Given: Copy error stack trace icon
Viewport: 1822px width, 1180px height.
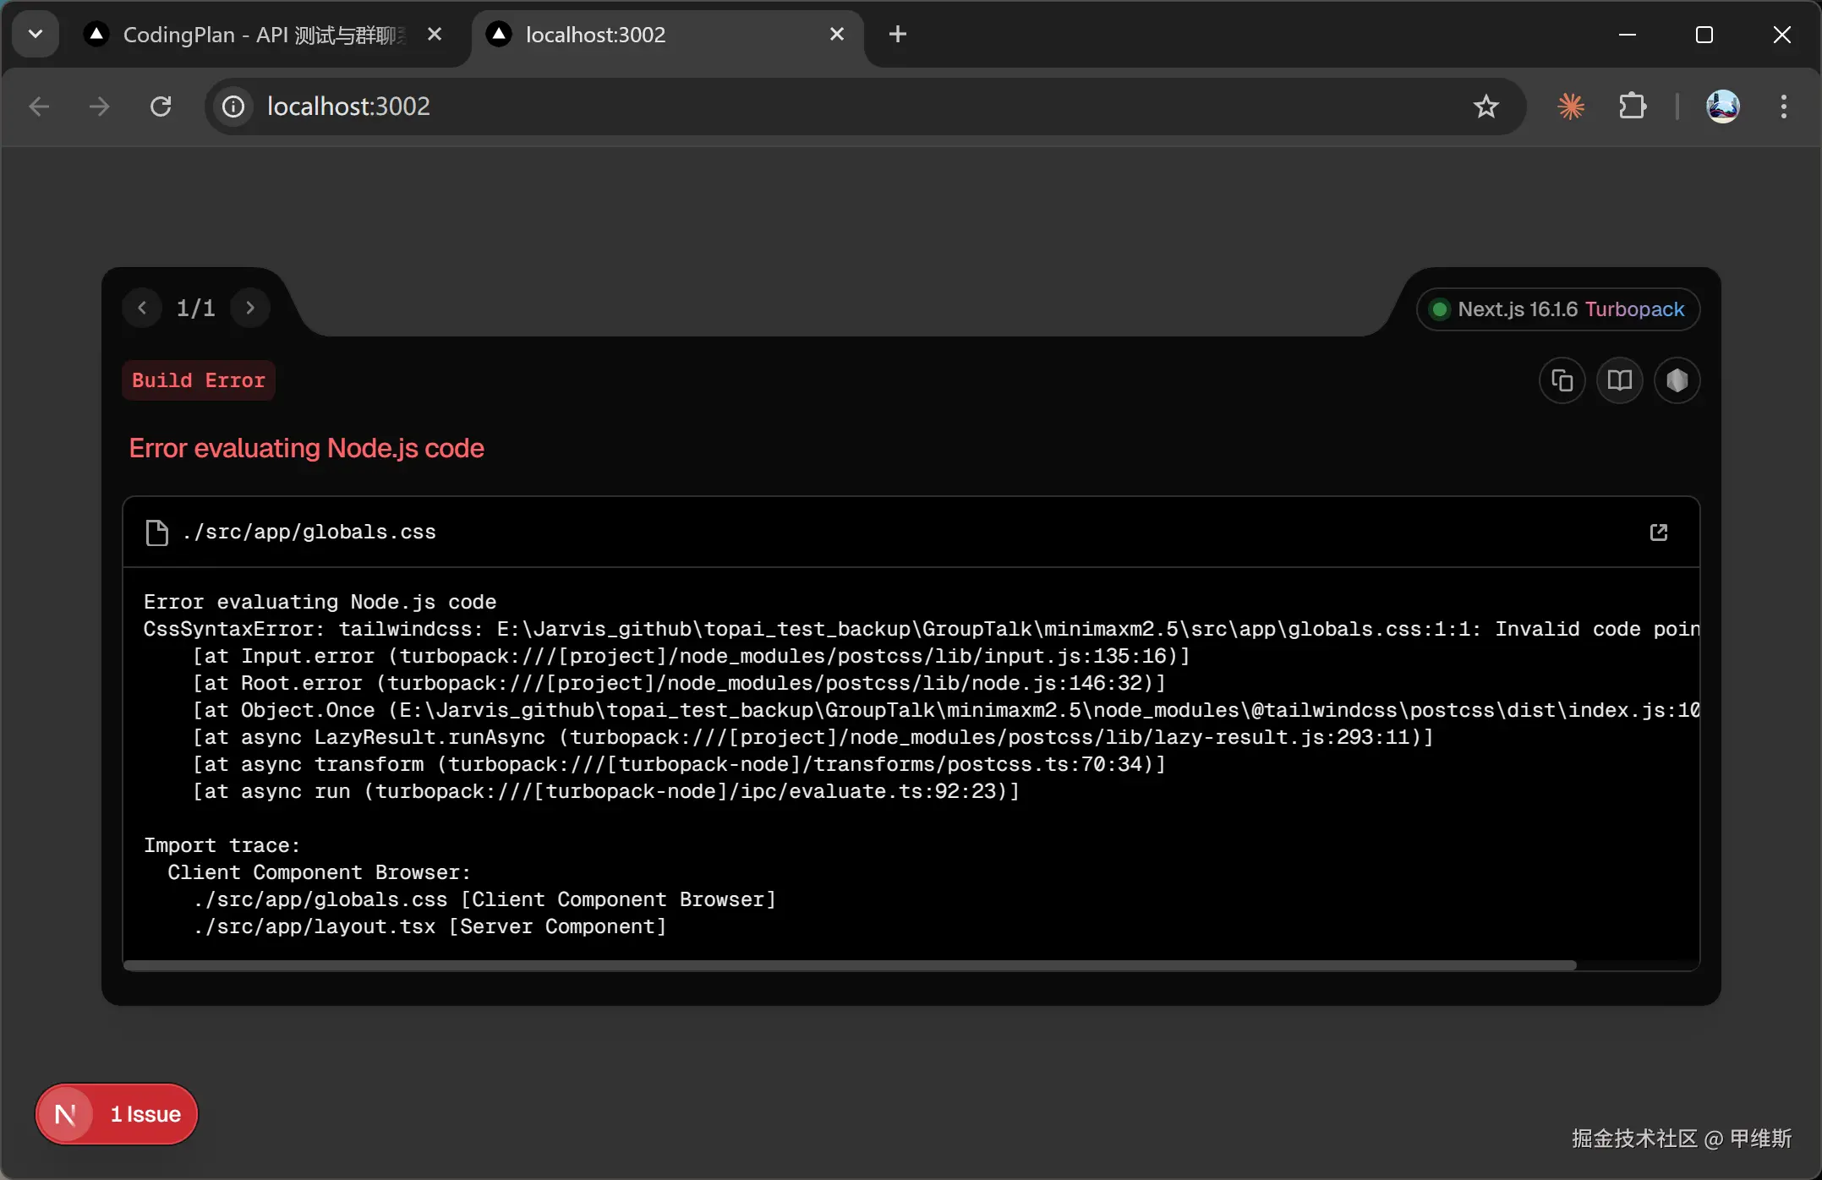Looking at the screenshot, I should [x=1562, y=380].
